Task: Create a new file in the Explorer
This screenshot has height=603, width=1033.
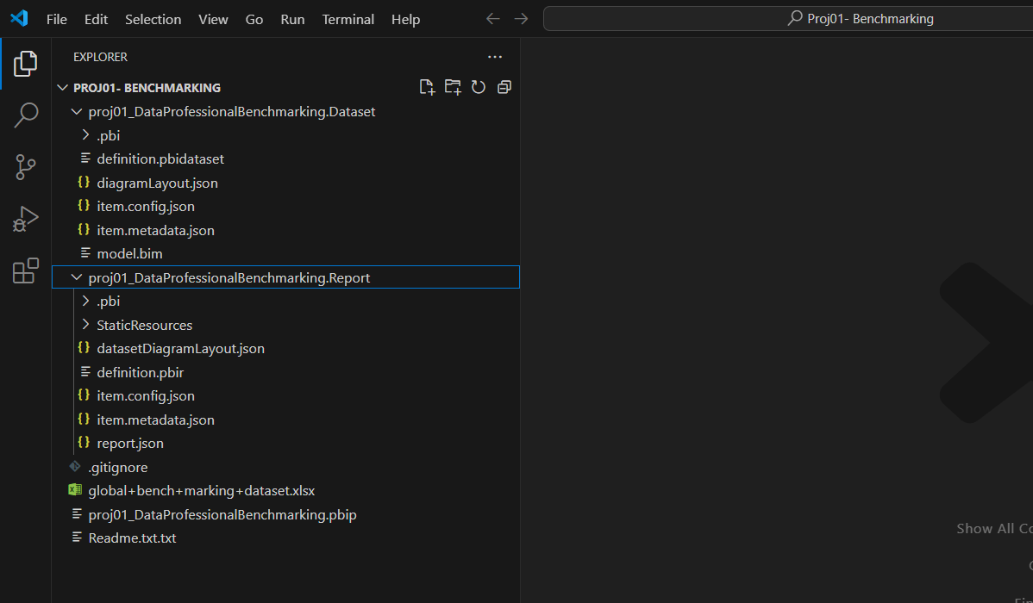Action: coord(427,86)
